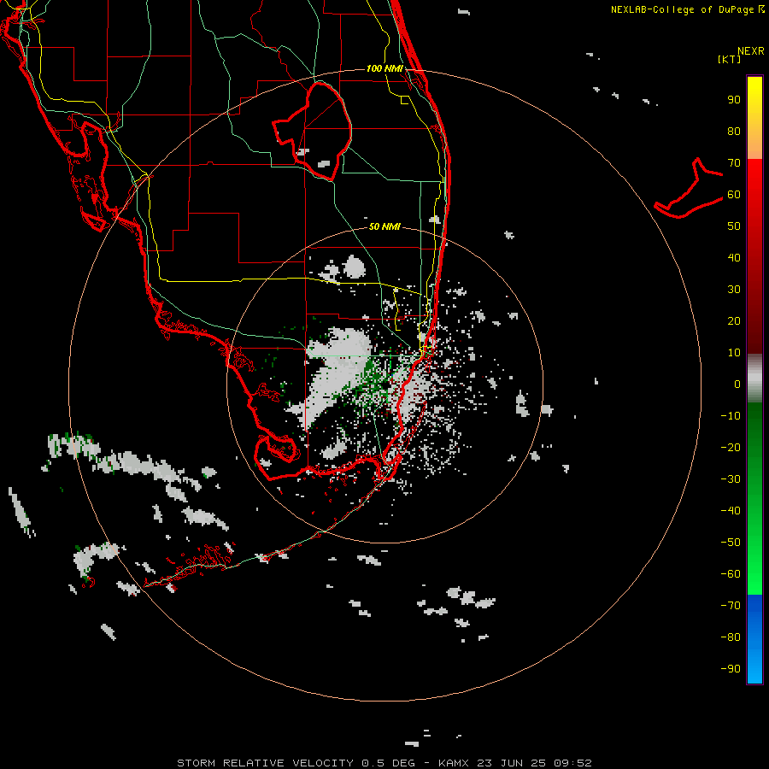769x769 pixels.
Task: Click the NEXR label at the top right
Action: point(751,51)
